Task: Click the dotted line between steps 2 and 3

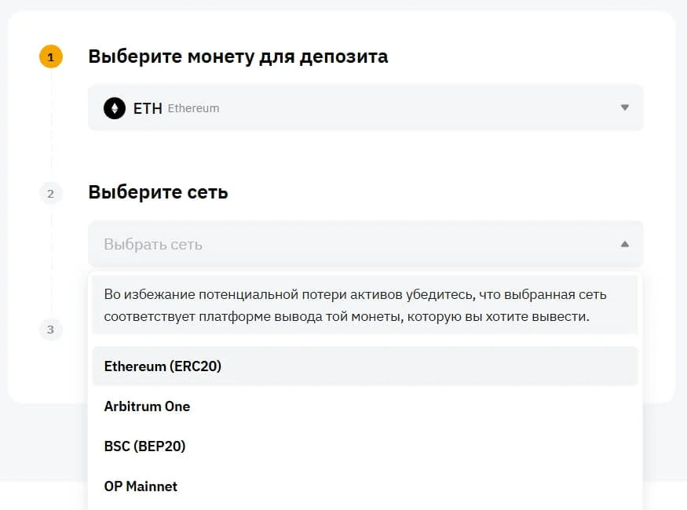Action: pyautogui.click(x=51, y=259)
